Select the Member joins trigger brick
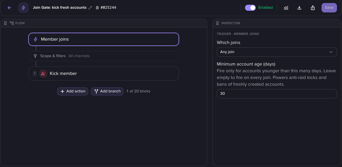The height and width of the screenshot is (167, 342). [x=104, y=39]
